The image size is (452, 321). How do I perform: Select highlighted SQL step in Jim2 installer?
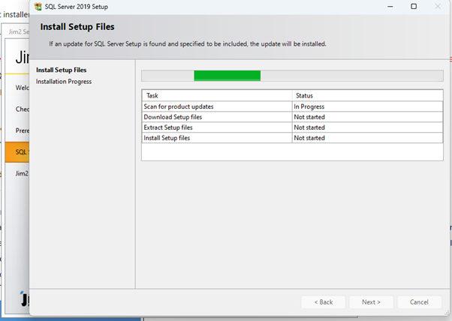tap(17, 152)
